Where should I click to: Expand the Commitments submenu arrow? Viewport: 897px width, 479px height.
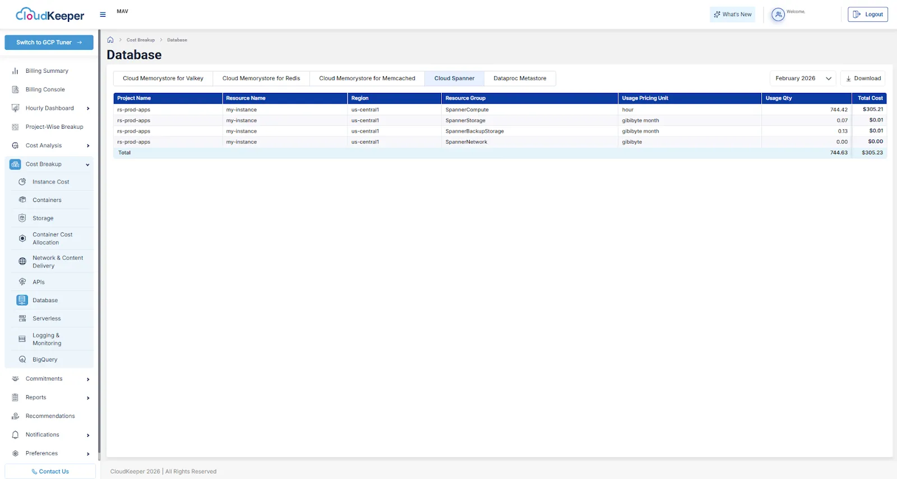pos(88,379)
